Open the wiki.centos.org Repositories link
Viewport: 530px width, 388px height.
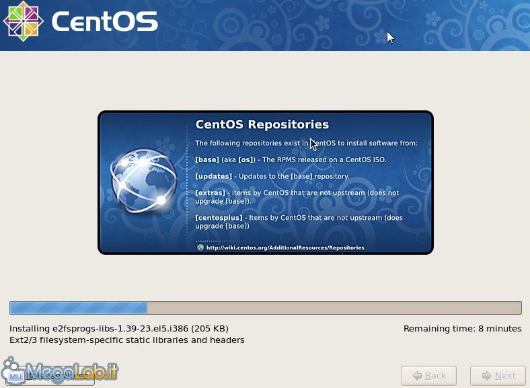click(x=285, y=247)
